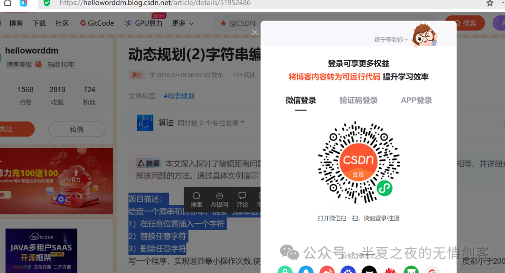The width and height of the screenshot is (505, 273).
Task: Expand the 更多 navigation dropdown
Action: pos(182,23)
